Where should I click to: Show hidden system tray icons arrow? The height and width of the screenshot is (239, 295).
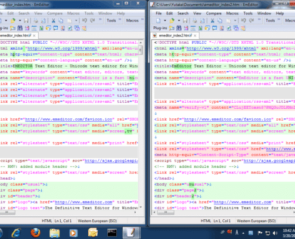243,233
